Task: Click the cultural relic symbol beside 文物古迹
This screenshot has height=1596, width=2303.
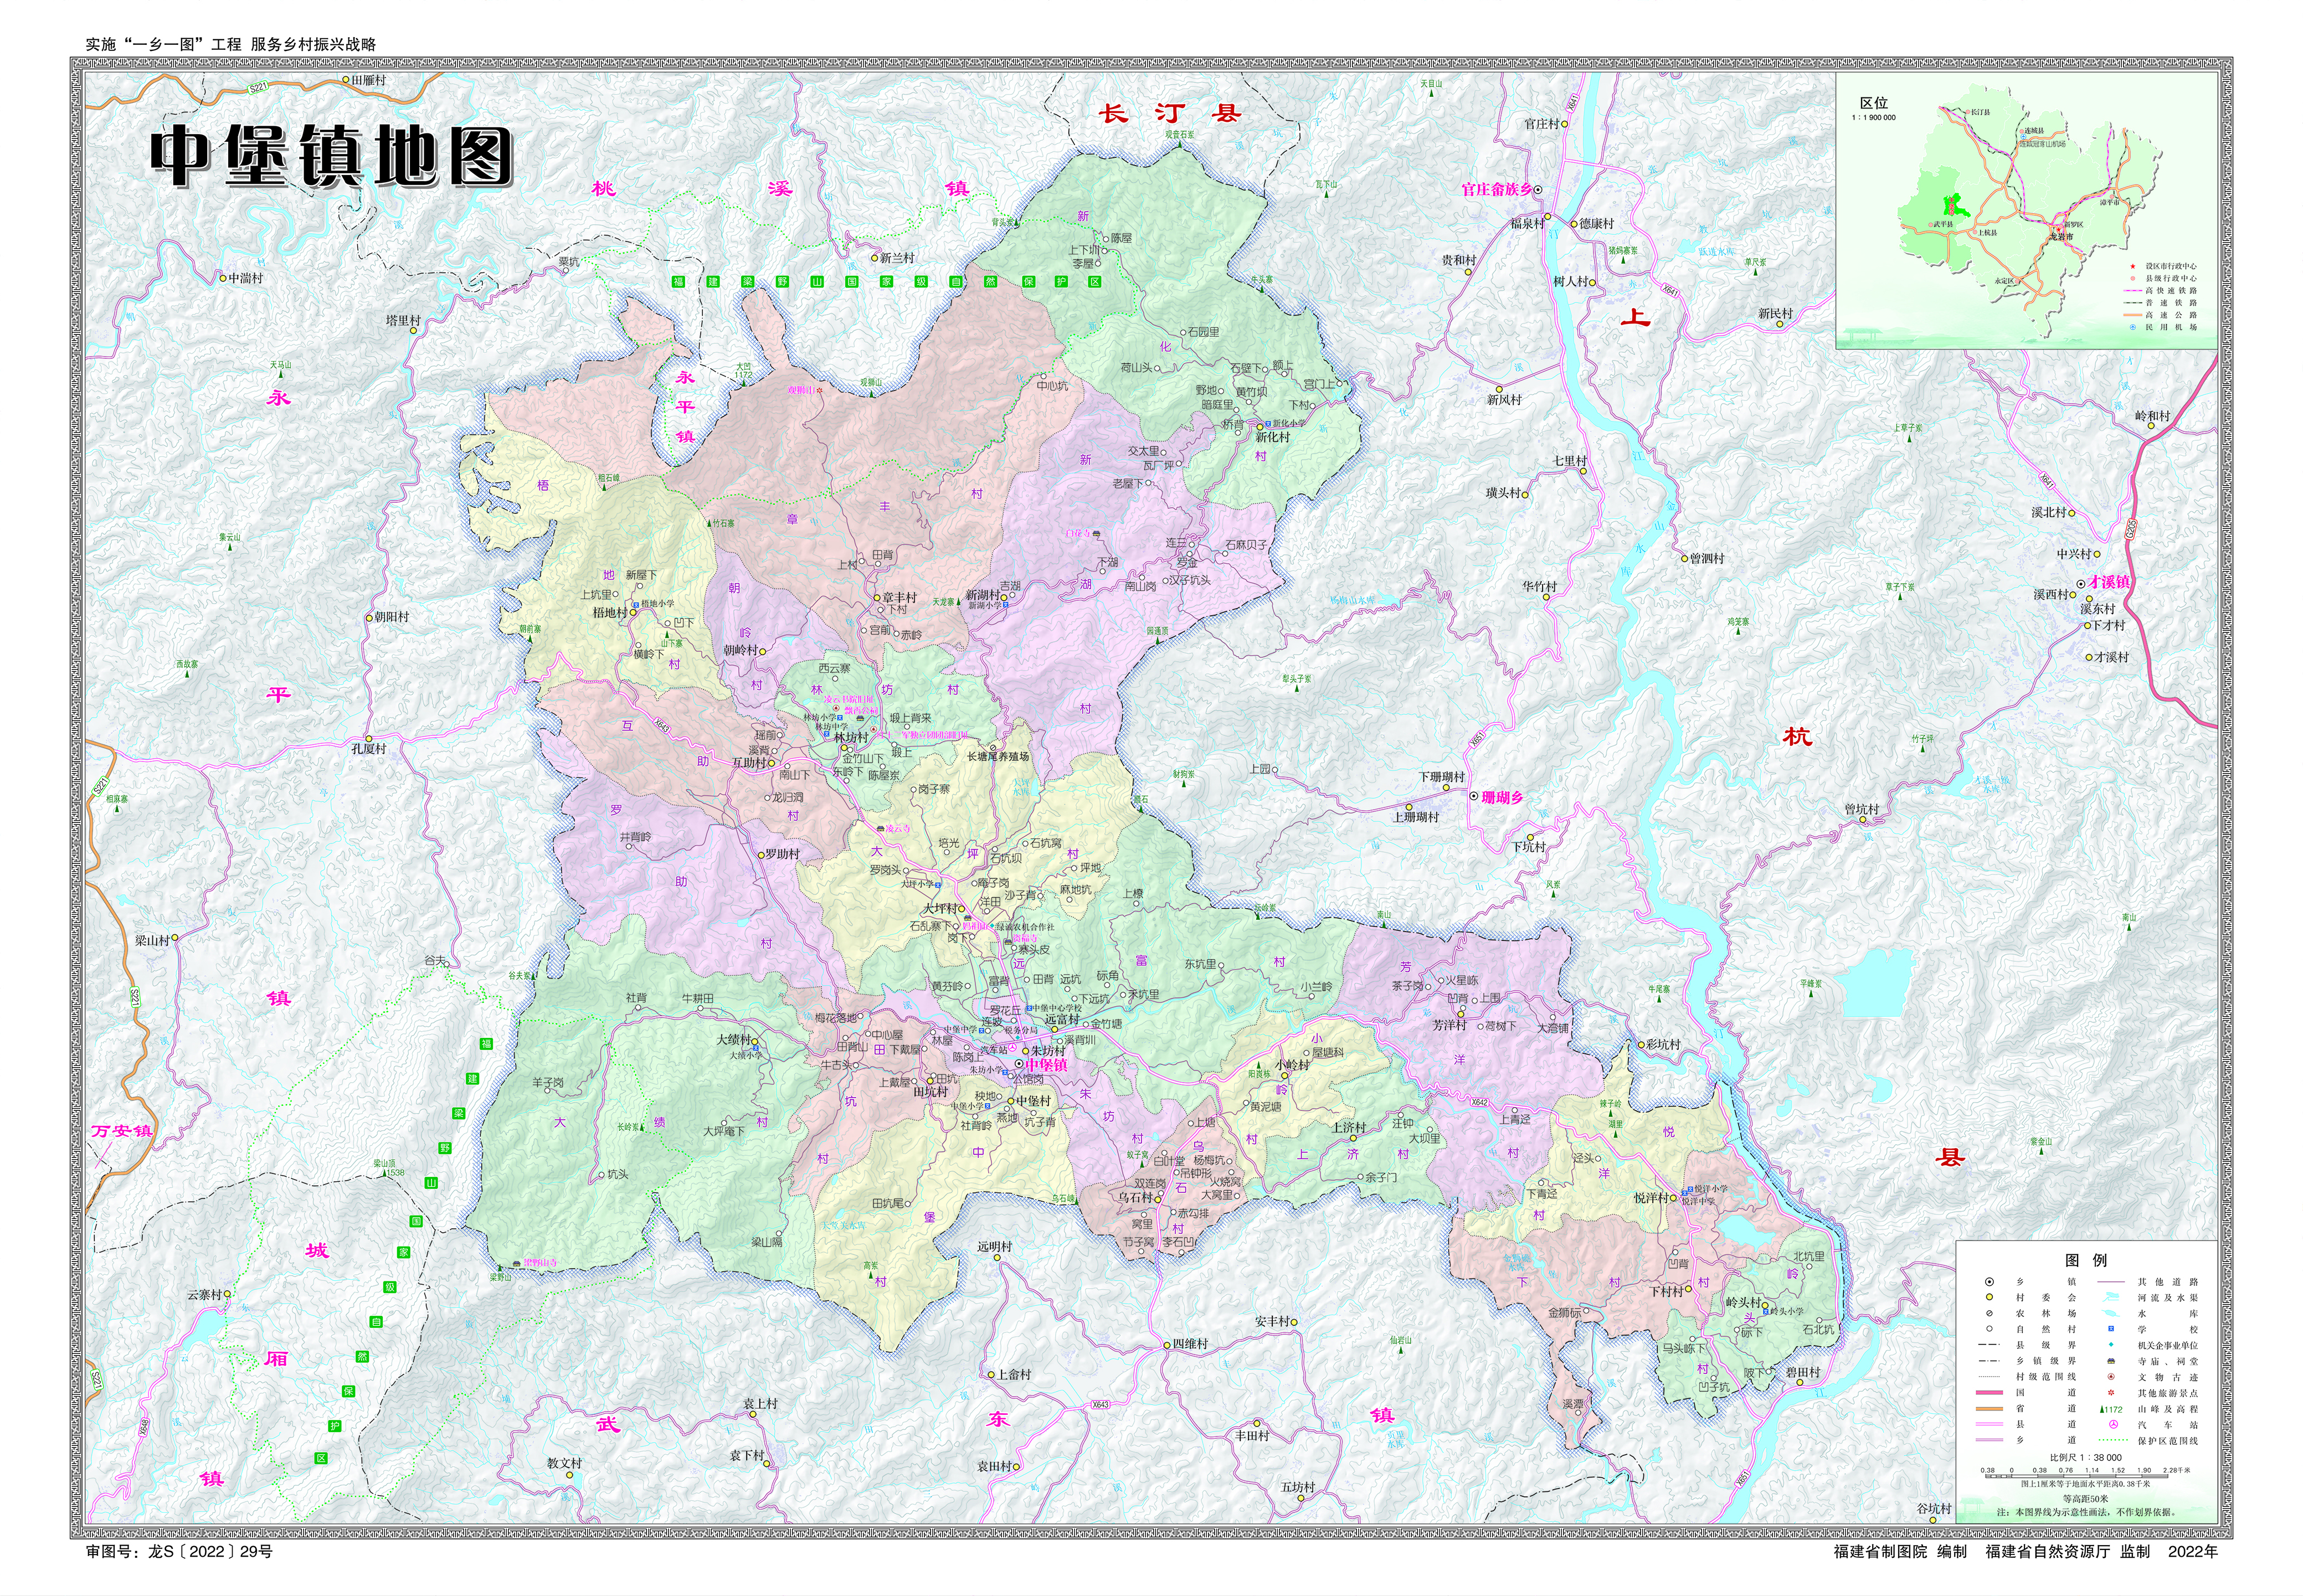Action: (x=2111, y=1377)
